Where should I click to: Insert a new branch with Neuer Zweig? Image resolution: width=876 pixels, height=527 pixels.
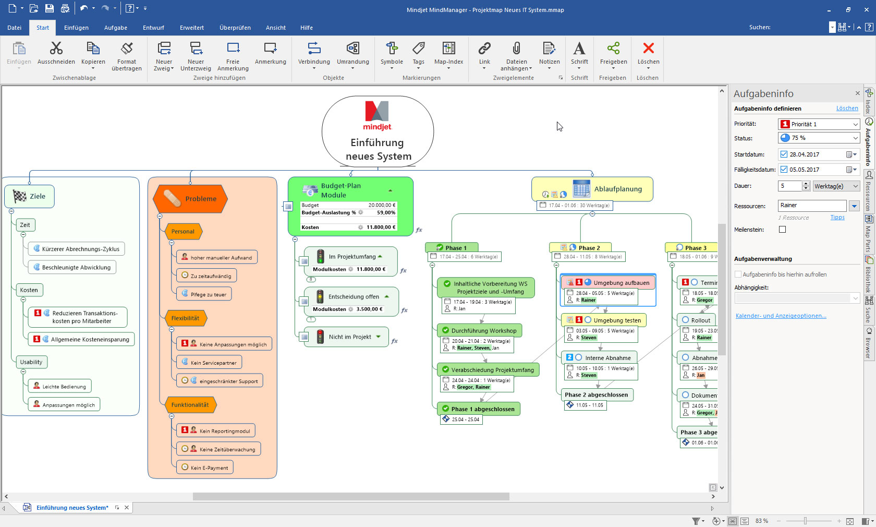point(163,56)
